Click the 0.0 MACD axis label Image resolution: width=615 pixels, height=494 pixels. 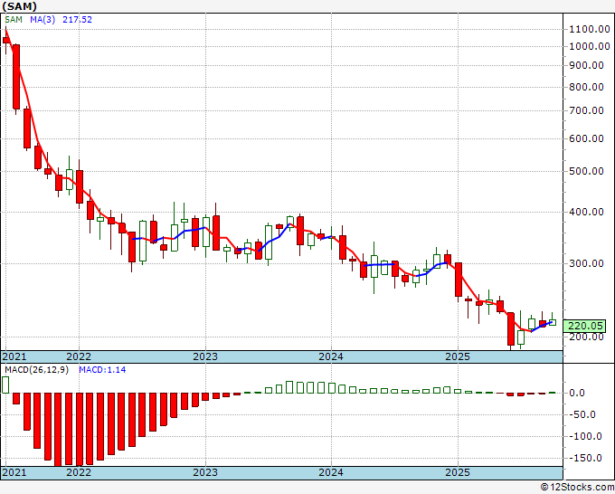tap(577, 393)
